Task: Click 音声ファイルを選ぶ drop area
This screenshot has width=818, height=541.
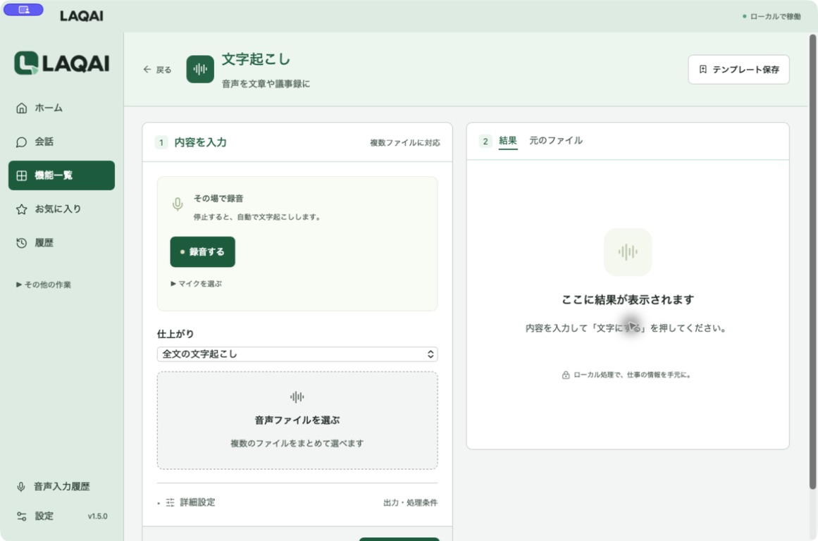Action: click(297, 421)
